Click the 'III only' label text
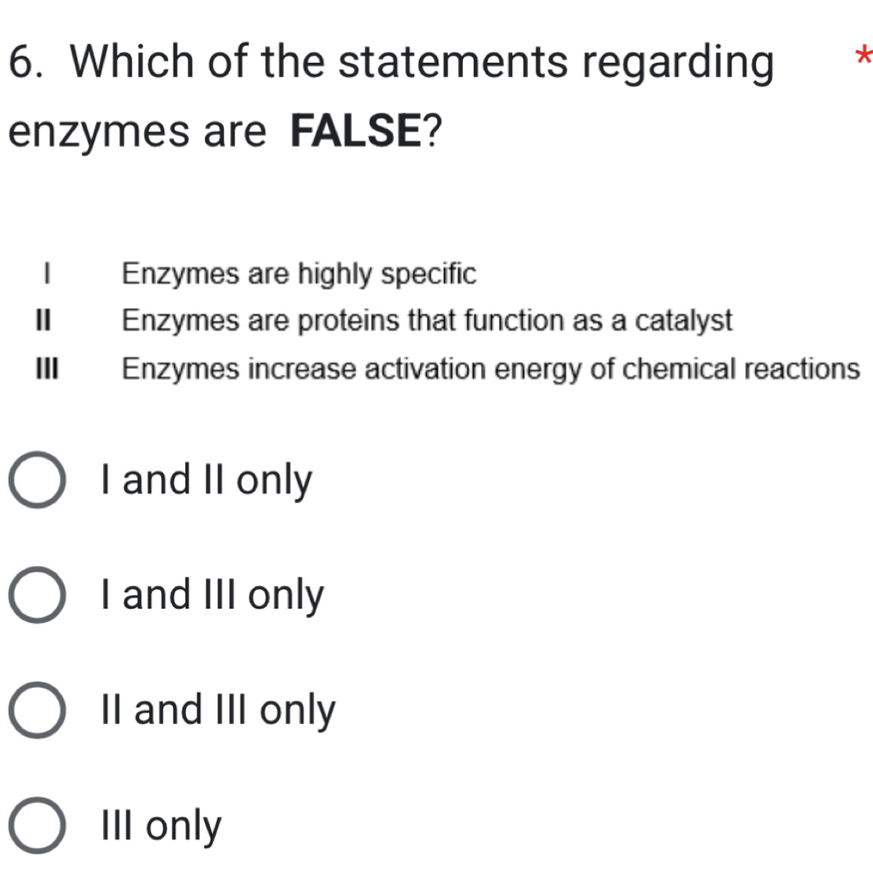The width and height of the screenshot is (873, 893). point(160,824)
